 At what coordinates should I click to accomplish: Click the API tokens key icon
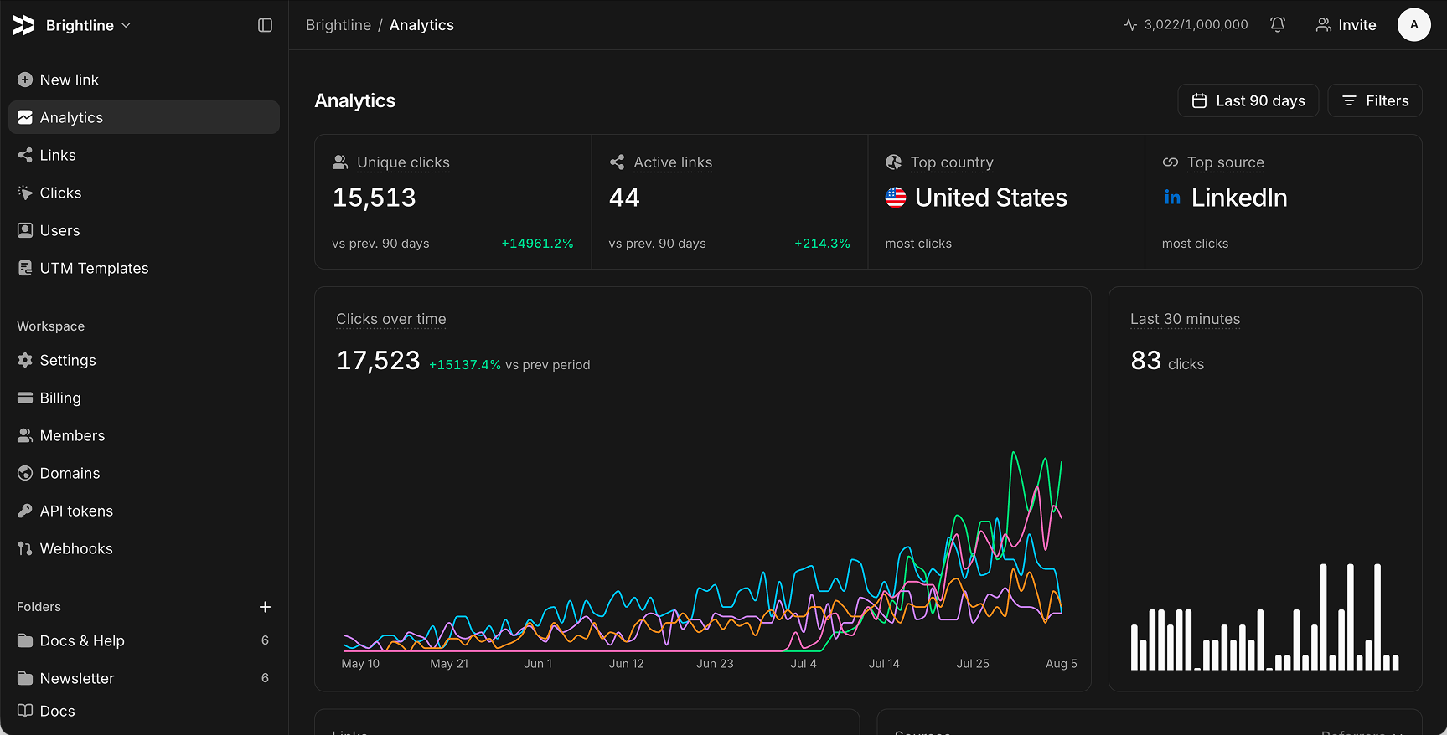point(25,511)
